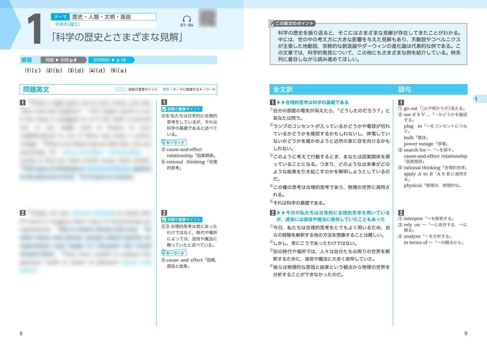Click the テーマ tag
Image resolution: width=487 pixels, height=346 pixels.
[x=60, y=17]
